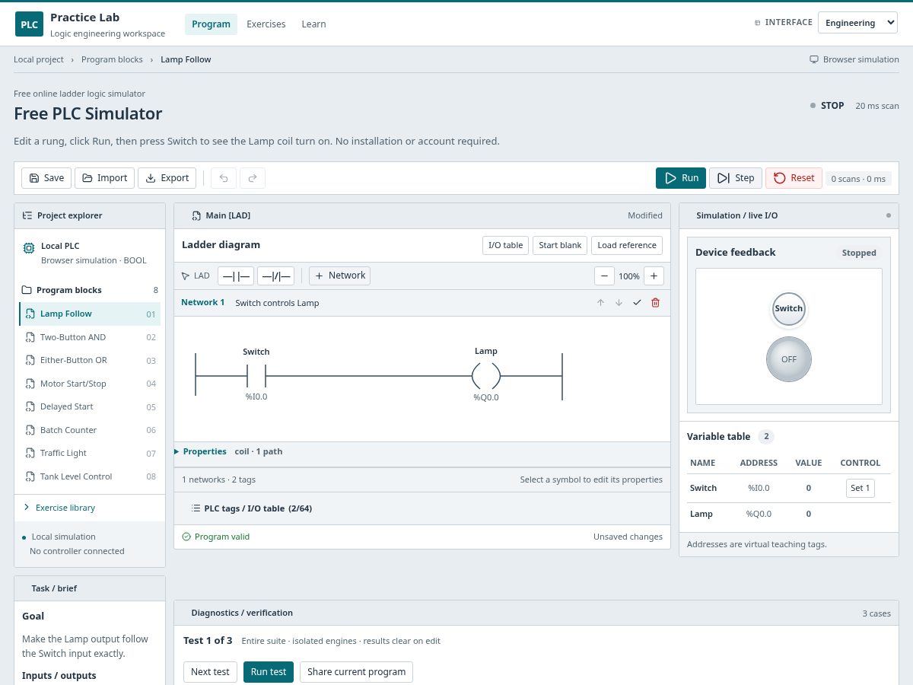Move Network 1 down

(x=619, y=303)
